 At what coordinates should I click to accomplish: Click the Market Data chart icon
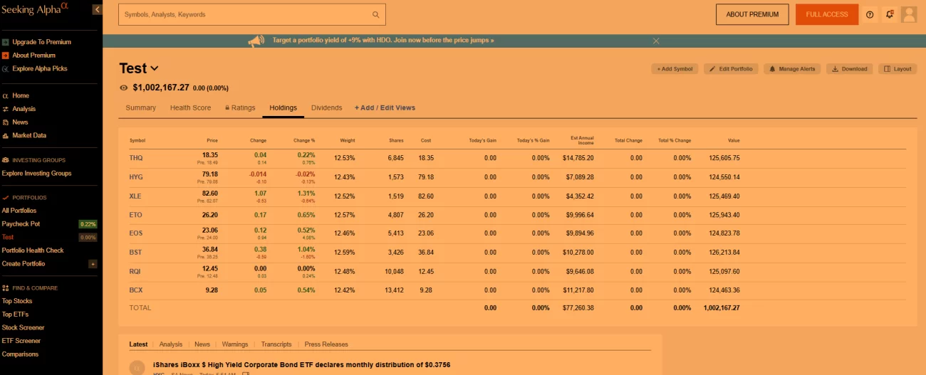point(6,135)
